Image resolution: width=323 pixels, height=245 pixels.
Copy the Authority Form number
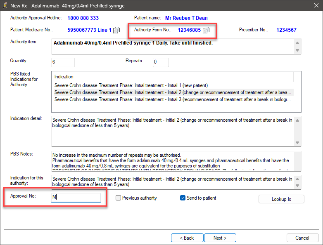(206, 30)
